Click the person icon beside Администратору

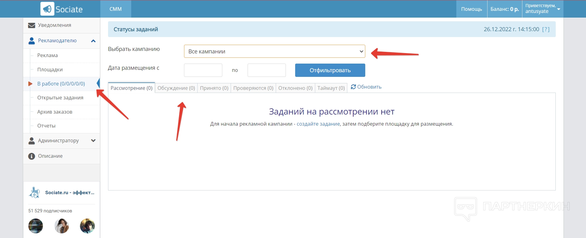[x=31, y=141]
